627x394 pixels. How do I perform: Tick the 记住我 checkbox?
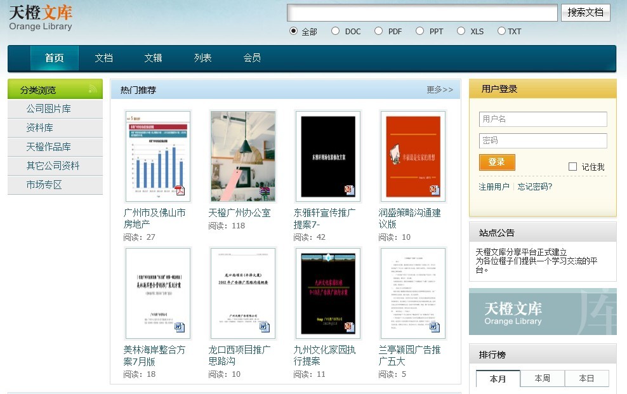(x=572, y=167)
